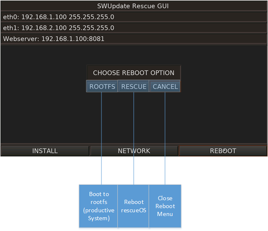Select the eth0 interface label
The image size is (268, 231).
click(10, 17)
